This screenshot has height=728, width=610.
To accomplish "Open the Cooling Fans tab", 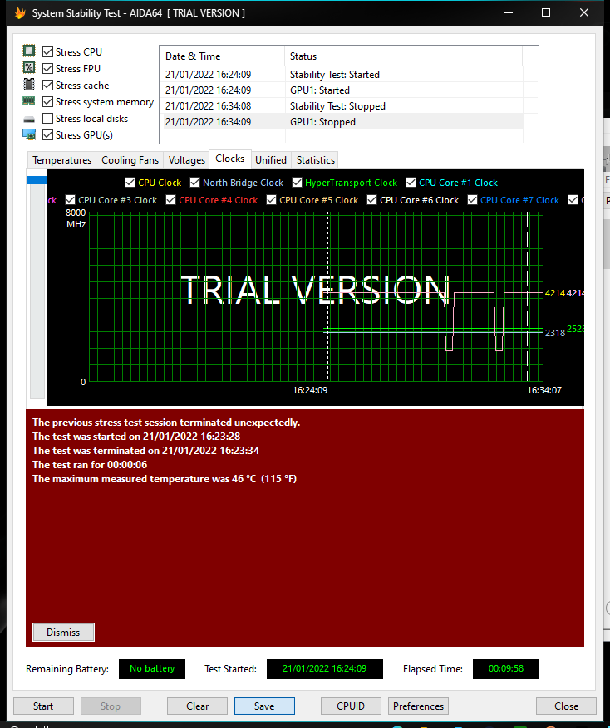I will 130,159.
